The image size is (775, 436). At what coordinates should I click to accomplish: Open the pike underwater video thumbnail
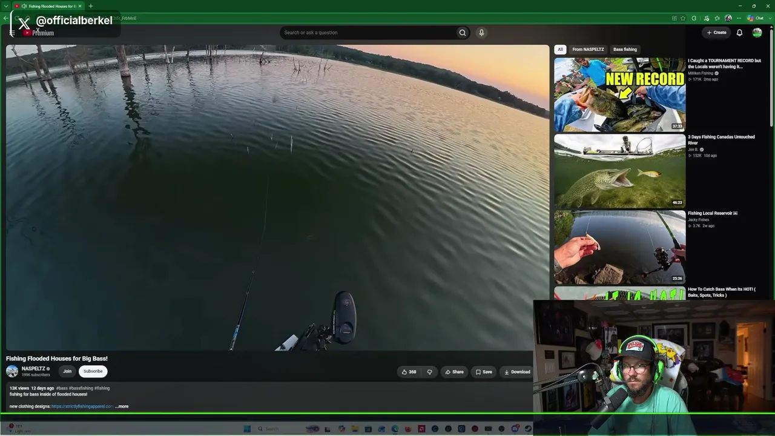(x=619, y=171)
